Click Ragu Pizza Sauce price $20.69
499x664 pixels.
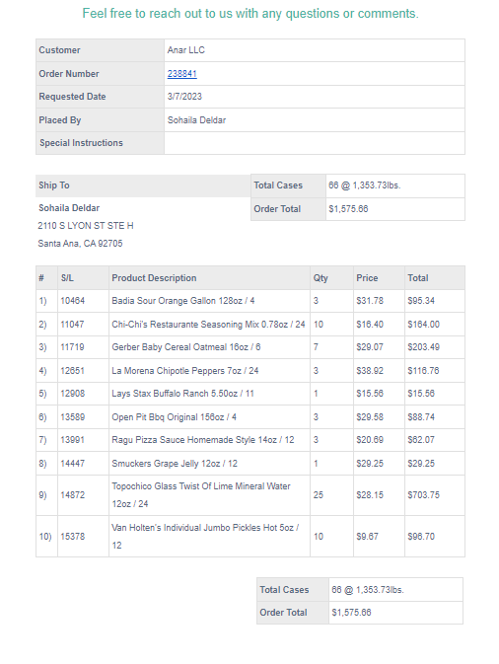click(370, 440)
